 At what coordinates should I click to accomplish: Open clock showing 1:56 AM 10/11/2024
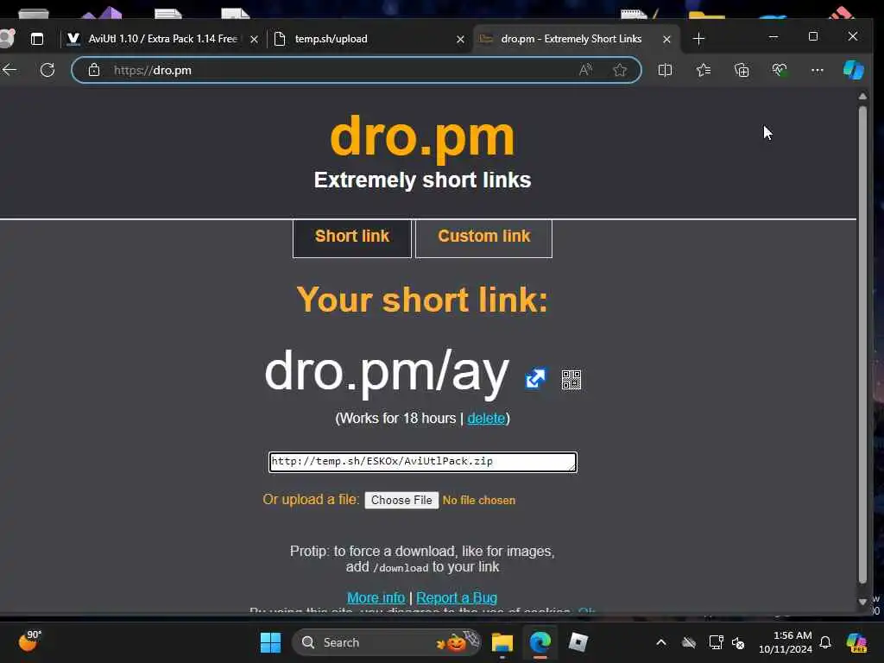click(786, 642)
